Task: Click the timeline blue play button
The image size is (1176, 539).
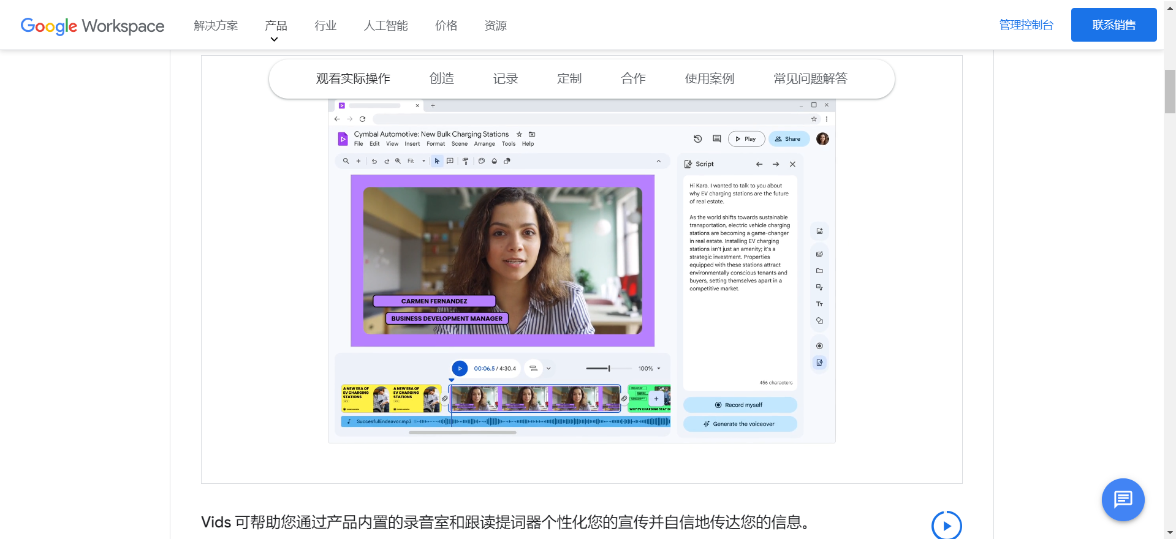Action: [460, 369]
